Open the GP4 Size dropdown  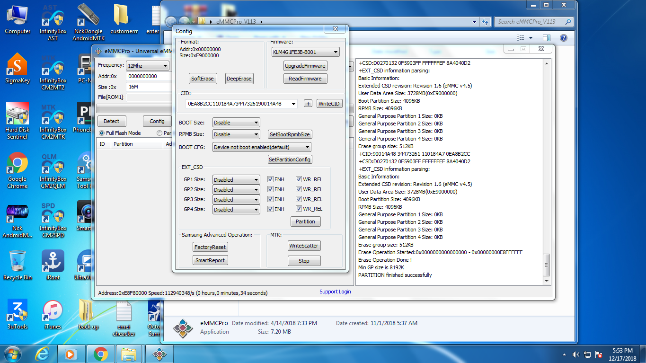pyautogui.click(x=236, y=210)
